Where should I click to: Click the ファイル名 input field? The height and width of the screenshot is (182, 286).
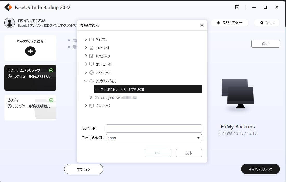[x=154, y=128]
